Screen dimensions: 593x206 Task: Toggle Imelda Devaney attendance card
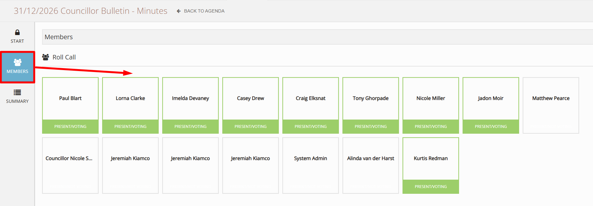(190, 99)
